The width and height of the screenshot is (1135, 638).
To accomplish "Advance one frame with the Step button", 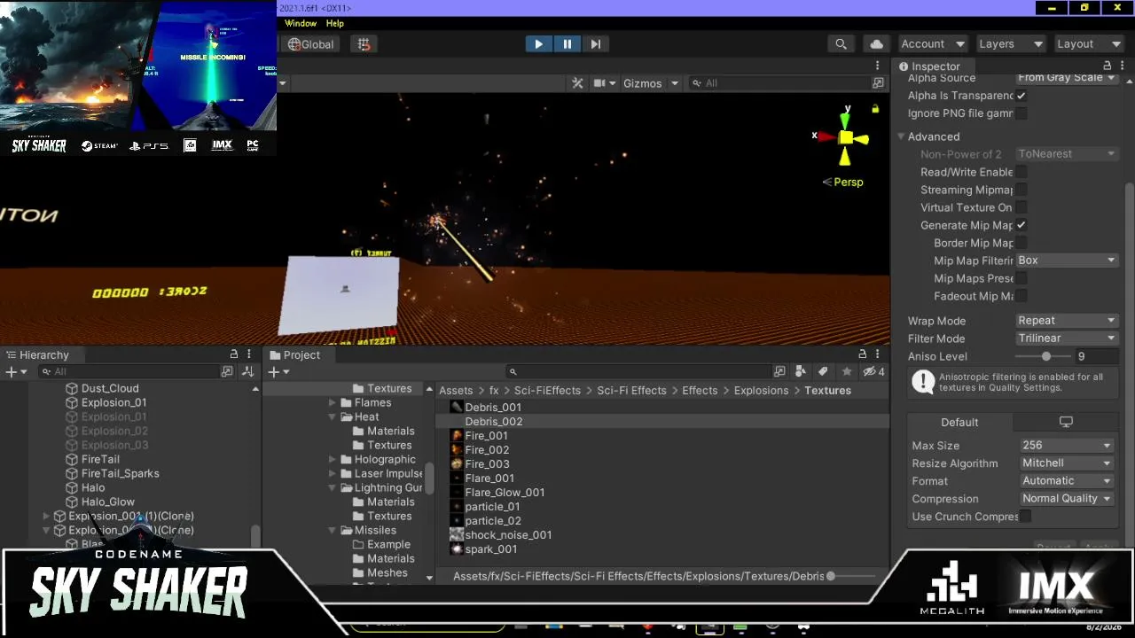I will 596,43.
